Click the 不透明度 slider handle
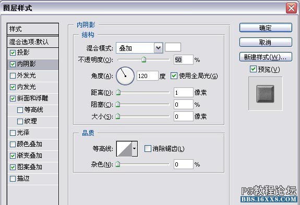The image size is (300, 205). (x=143, y=59)
